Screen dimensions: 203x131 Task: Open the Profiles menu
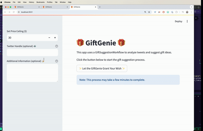pos(50,2)
